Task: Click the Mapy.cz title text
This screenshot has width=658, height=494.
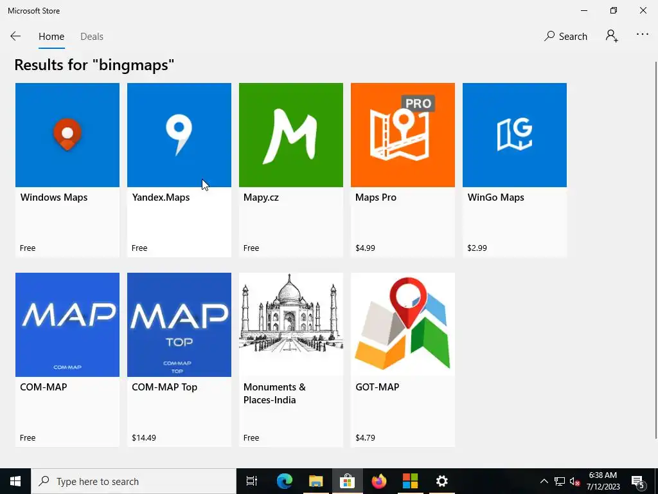Action: (261, 197)
